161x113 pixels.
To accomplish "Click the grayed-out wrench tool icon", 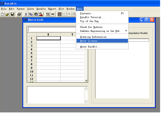I will tap(70, 14).
